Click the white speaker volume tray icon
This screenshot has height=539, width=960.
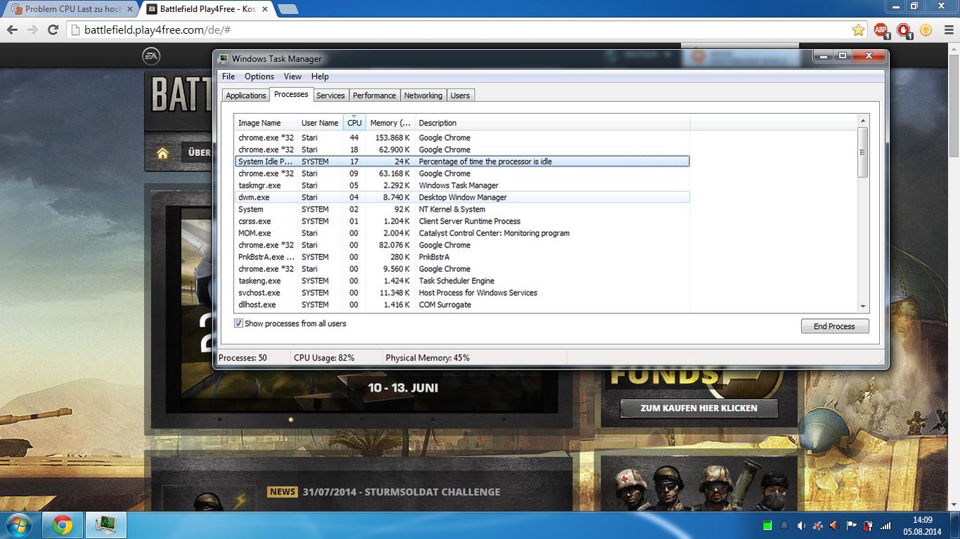pyautogui.click(x=801, y=525)
